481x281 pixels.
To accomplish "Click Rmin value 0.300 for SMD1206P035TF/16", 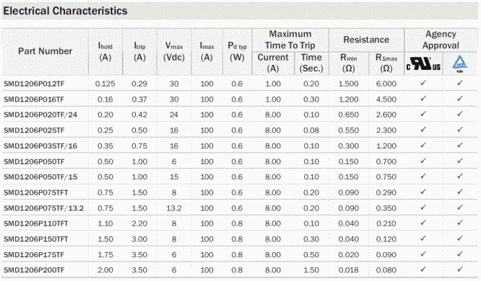I will (x=349, y=146).
